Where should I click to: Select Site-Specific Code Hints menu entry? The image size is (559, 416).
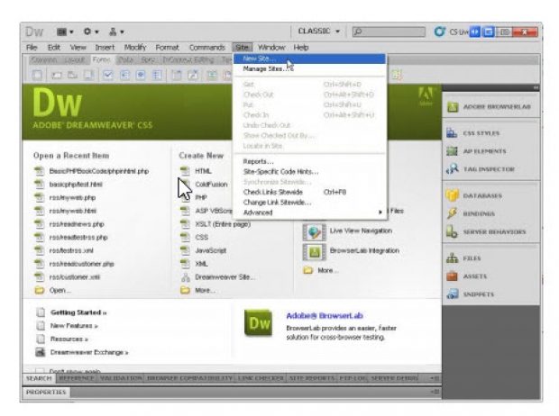(309, 172)
